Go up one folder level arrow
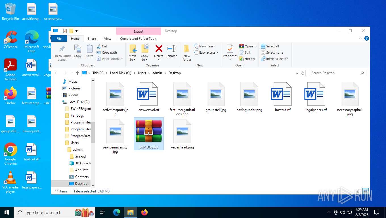 click(x=77, y=73)
